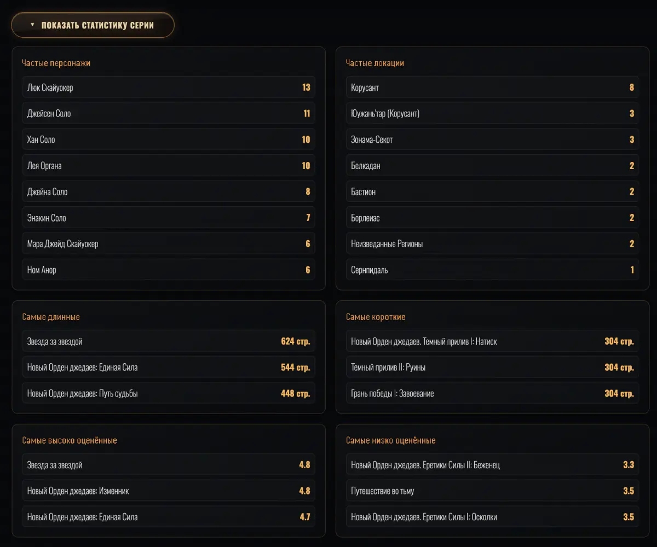Click the Частые локации heading
Image resolution: width=657 pixels, height=547 pixels.
pyautogui.click(x=375, y=63)
